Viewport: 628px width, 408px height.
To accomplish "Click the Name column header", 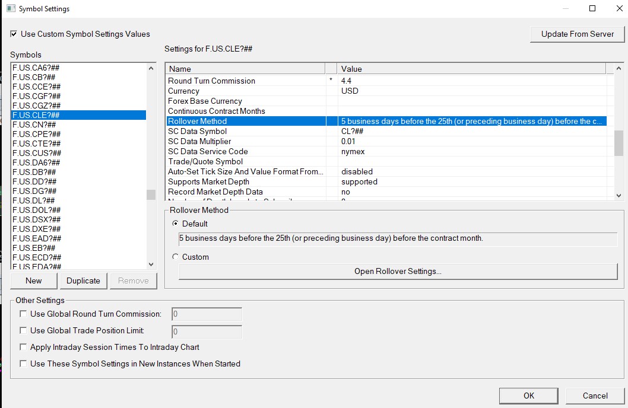I will tap(245, 69).
